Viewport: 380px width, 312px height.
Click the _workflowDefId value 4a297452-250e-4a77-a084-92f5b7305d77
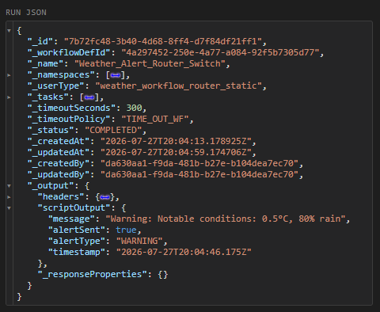[x=220, y=52]
